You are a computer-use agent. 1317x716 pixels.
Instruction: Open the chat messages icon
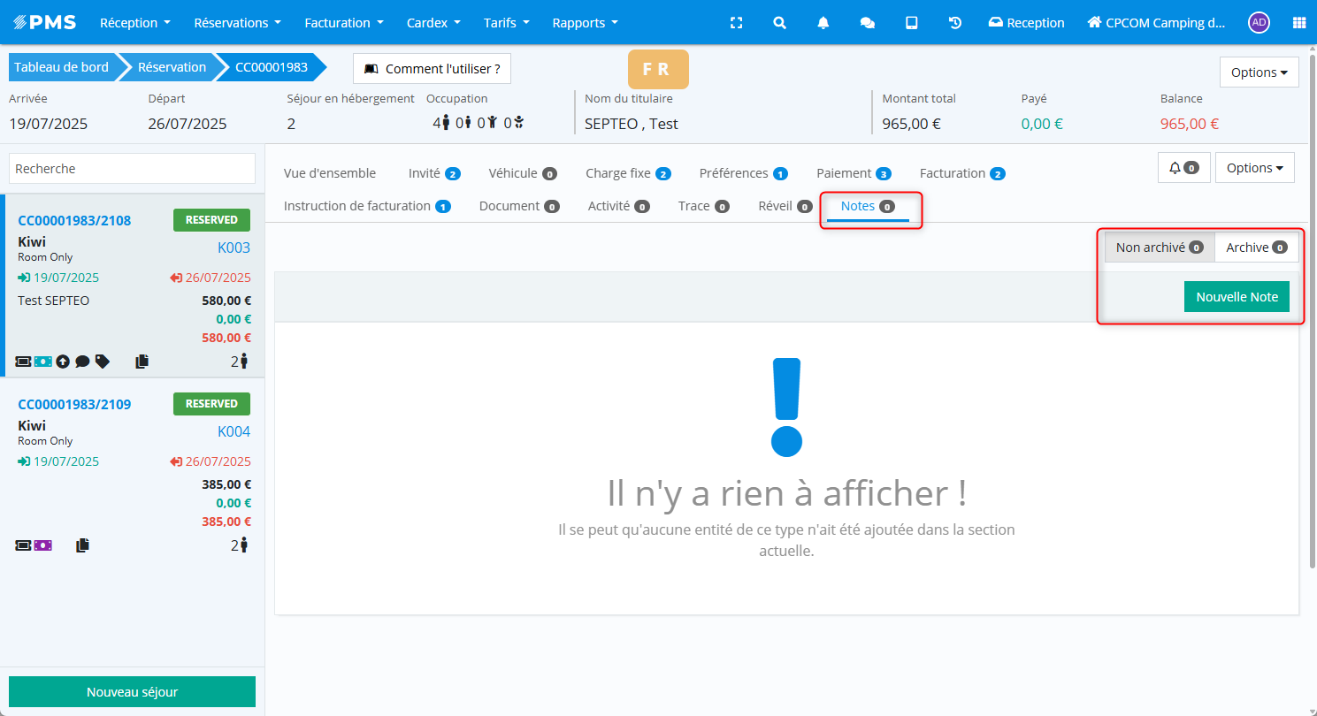(868, 23)
